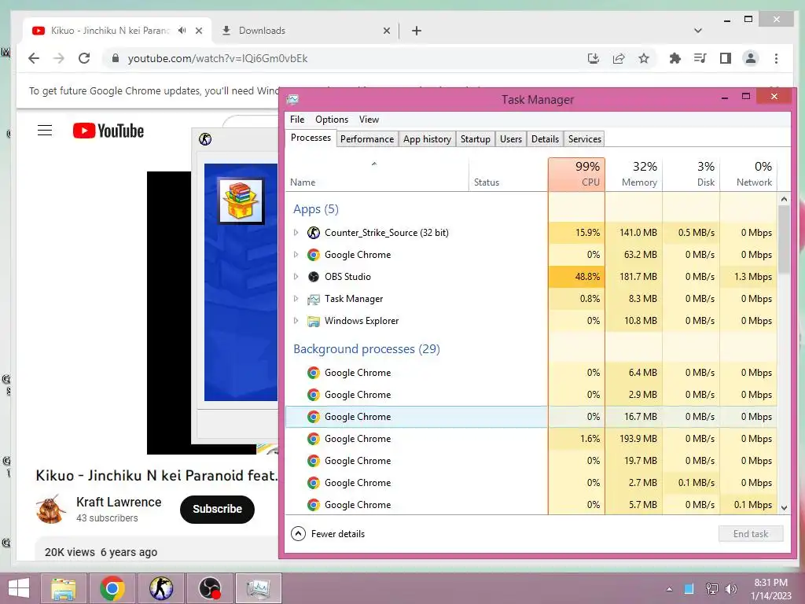Click the YouTube logo
This screenshot has width=805, height=604.
(108, 131)
